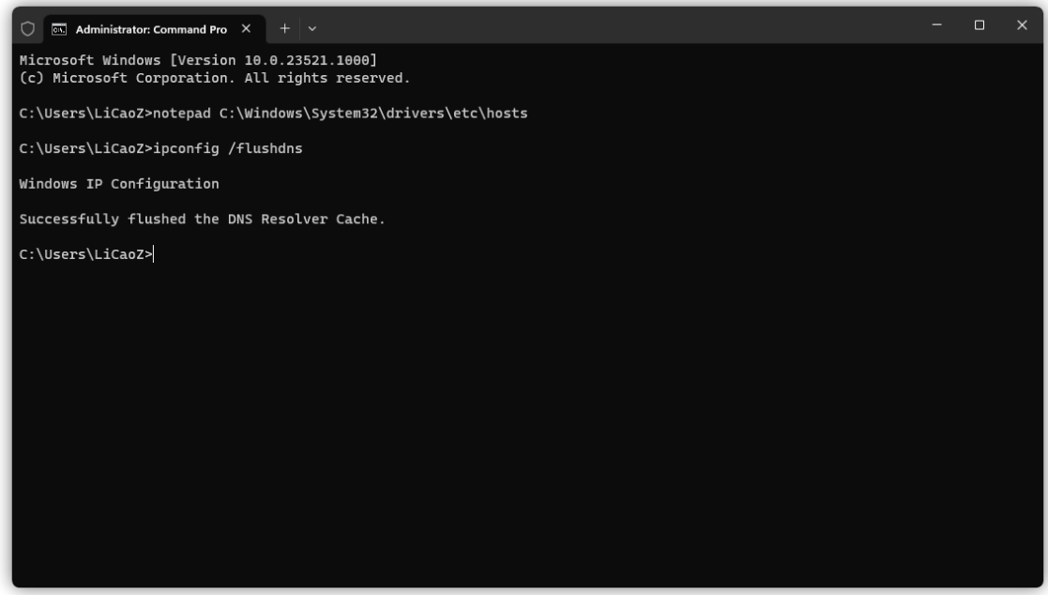Maximize the terminal window
The height and width of the screenshot is (595, 1048).
(x=980, y=25)
